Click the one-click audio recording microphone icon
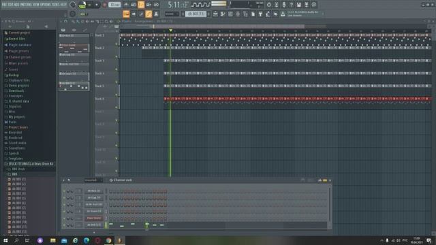Viewport: 436px width, 245px height. pos(283,5)
